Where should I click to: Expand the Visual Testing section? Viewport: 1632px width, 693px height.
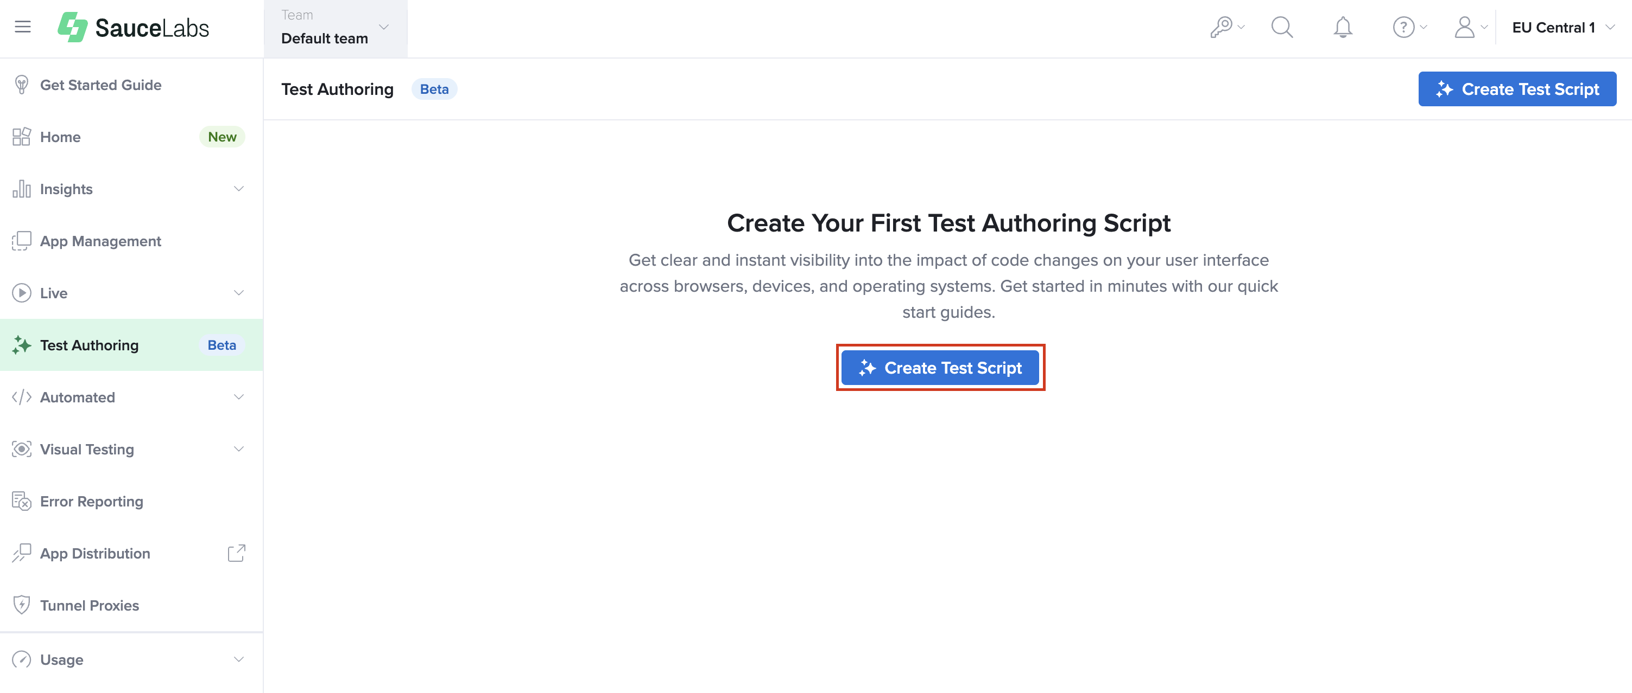click(239, 450)
